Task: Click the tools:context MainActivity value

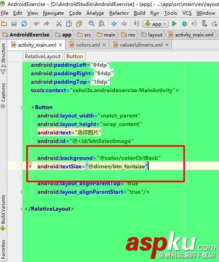Action: coord(122,90)
